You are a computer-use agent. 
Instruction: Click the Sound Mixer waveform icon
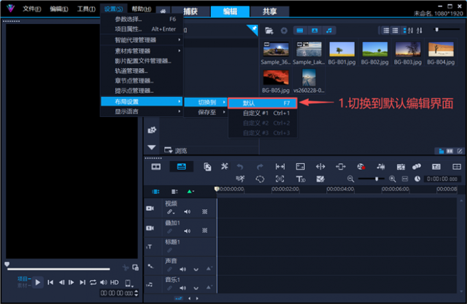point(380,166)
